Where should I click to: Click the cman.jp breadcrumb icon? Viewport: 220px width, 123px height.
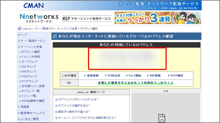20,28
